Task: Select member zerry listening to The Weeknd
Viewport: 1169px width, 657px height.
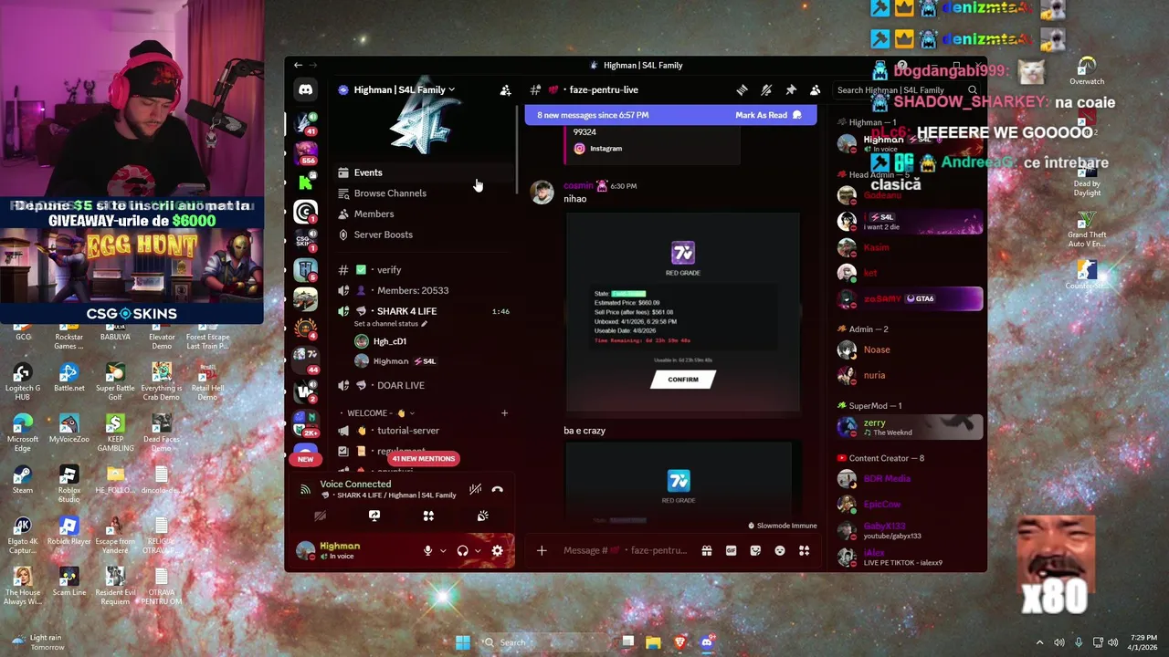Action: coord(910,427)
